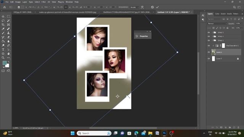Expand the Group 3 folder

[x=212, y=32]
